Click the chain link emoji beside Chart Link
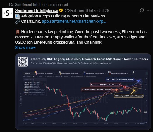The height and width of the screenshot is (132, 153). (18, 22)
